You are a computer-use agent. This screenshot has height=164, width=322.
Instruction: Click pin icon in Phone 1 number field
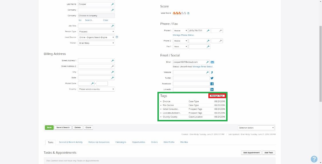(208, 31)
